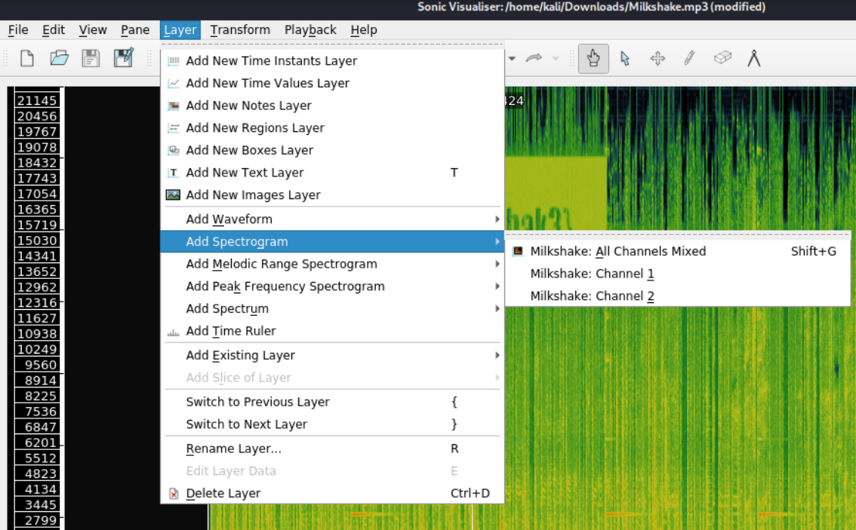Click the Save Session icon
Screen dimensions: 856x530
(91, 59)
